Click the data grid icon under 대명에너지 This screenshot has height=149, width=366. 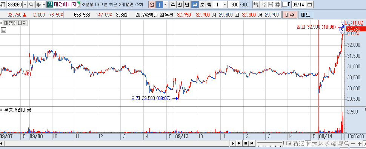click(3, 30)
